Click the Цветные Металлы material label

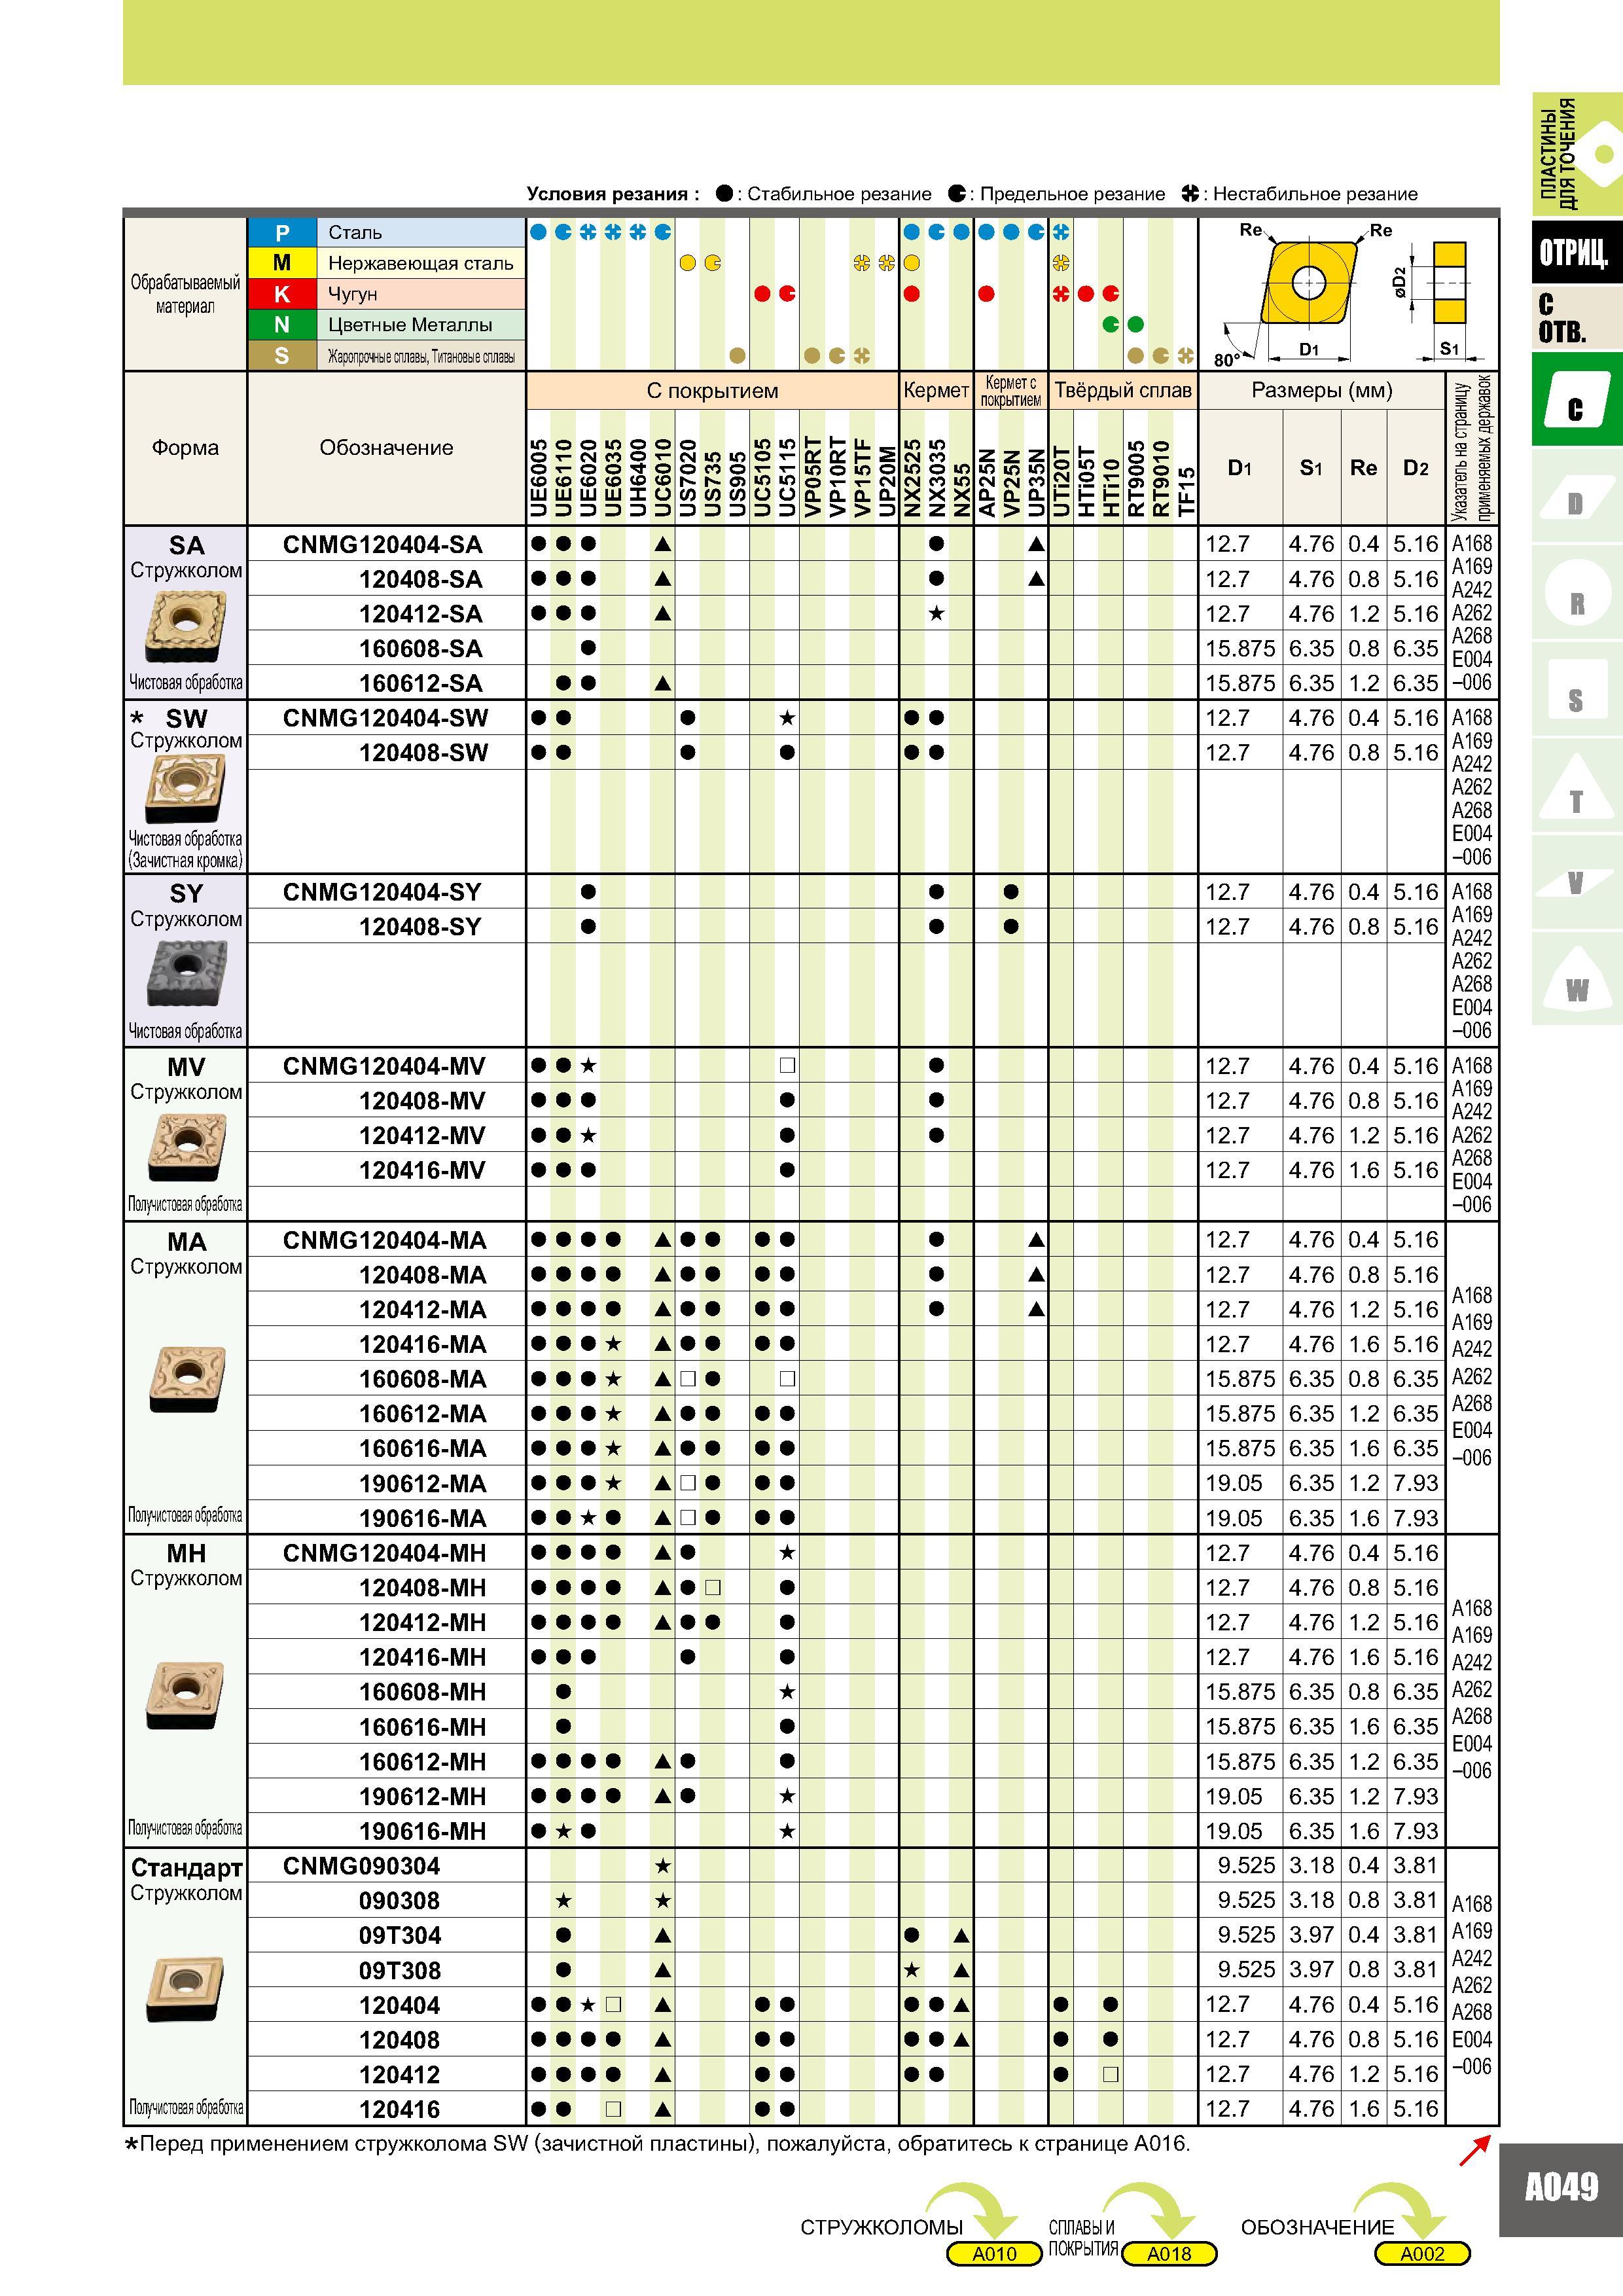pyautogui.click(x=410, y=325)
